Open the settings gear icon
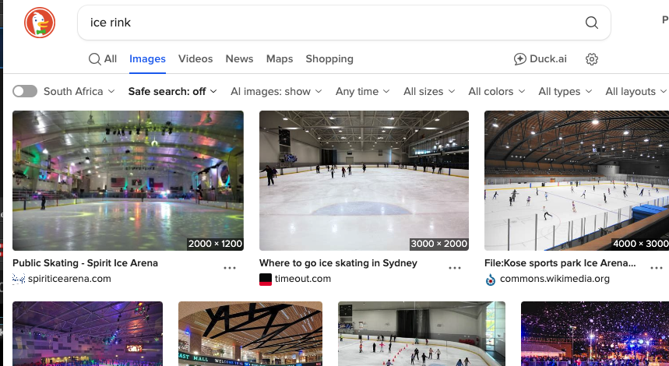This screenshot has width=669, height=366. click(x=592, y=59)
